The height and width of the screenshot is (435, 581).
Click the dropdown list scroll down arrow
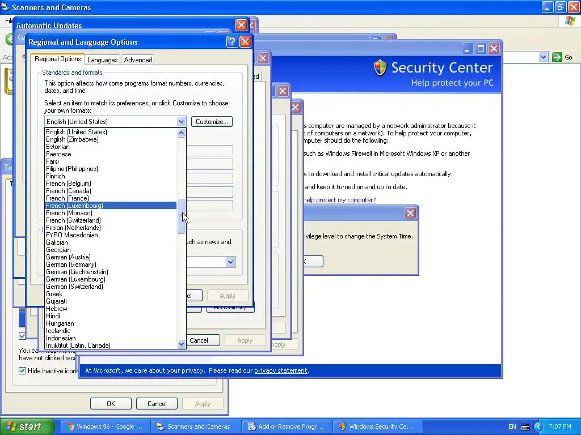pyautogui.click(x=181, y=344)
